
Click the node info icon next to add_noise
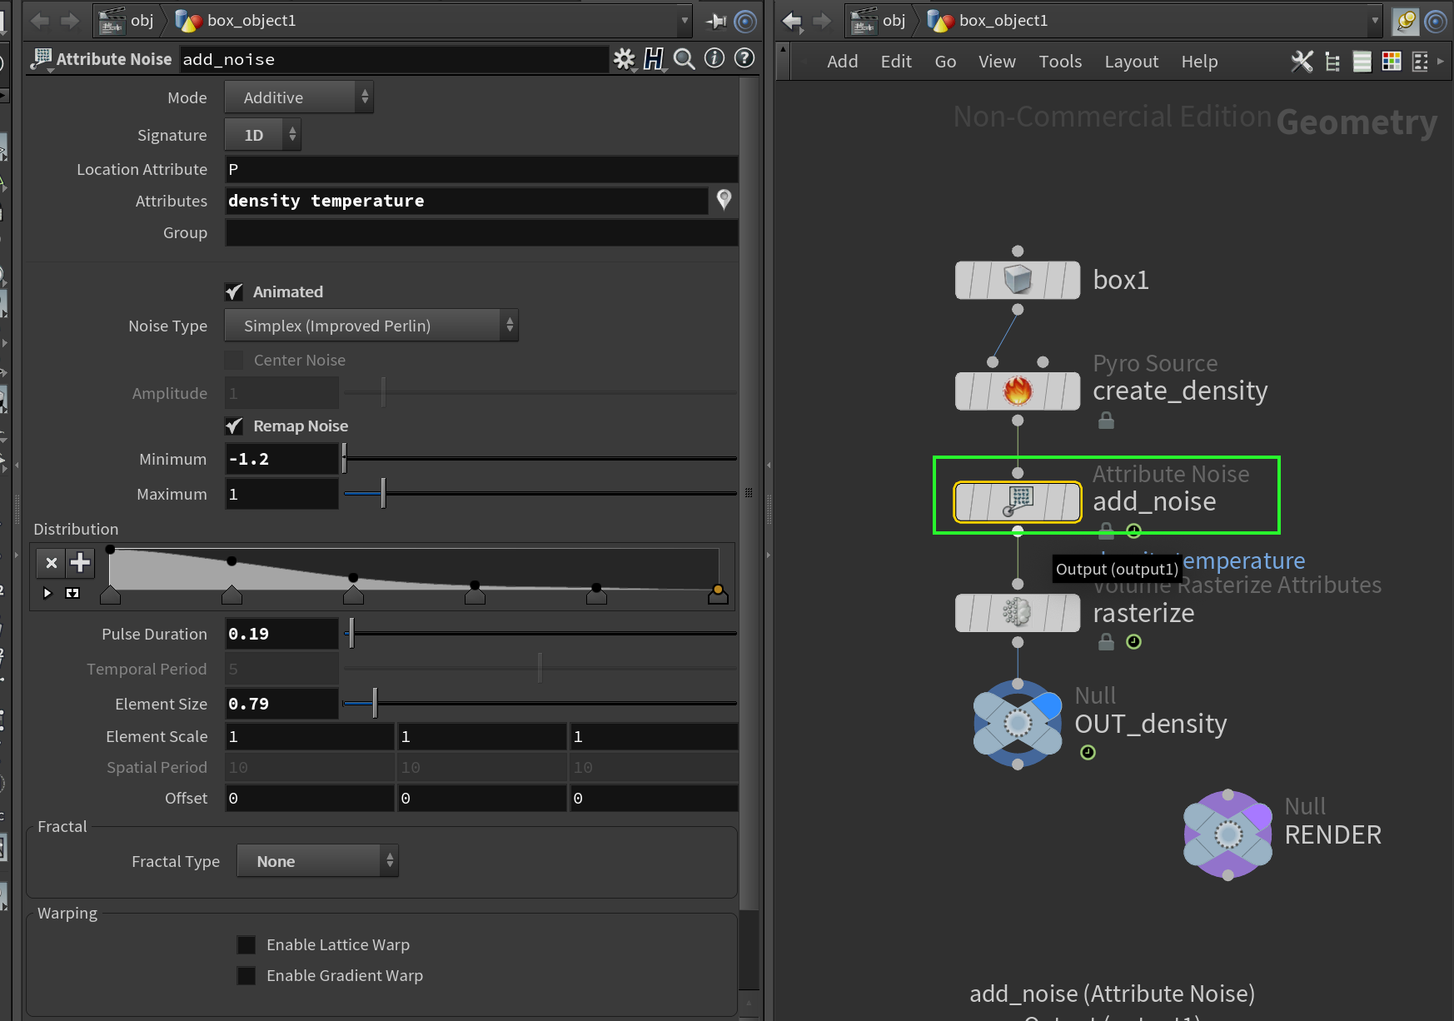point(714,59)
